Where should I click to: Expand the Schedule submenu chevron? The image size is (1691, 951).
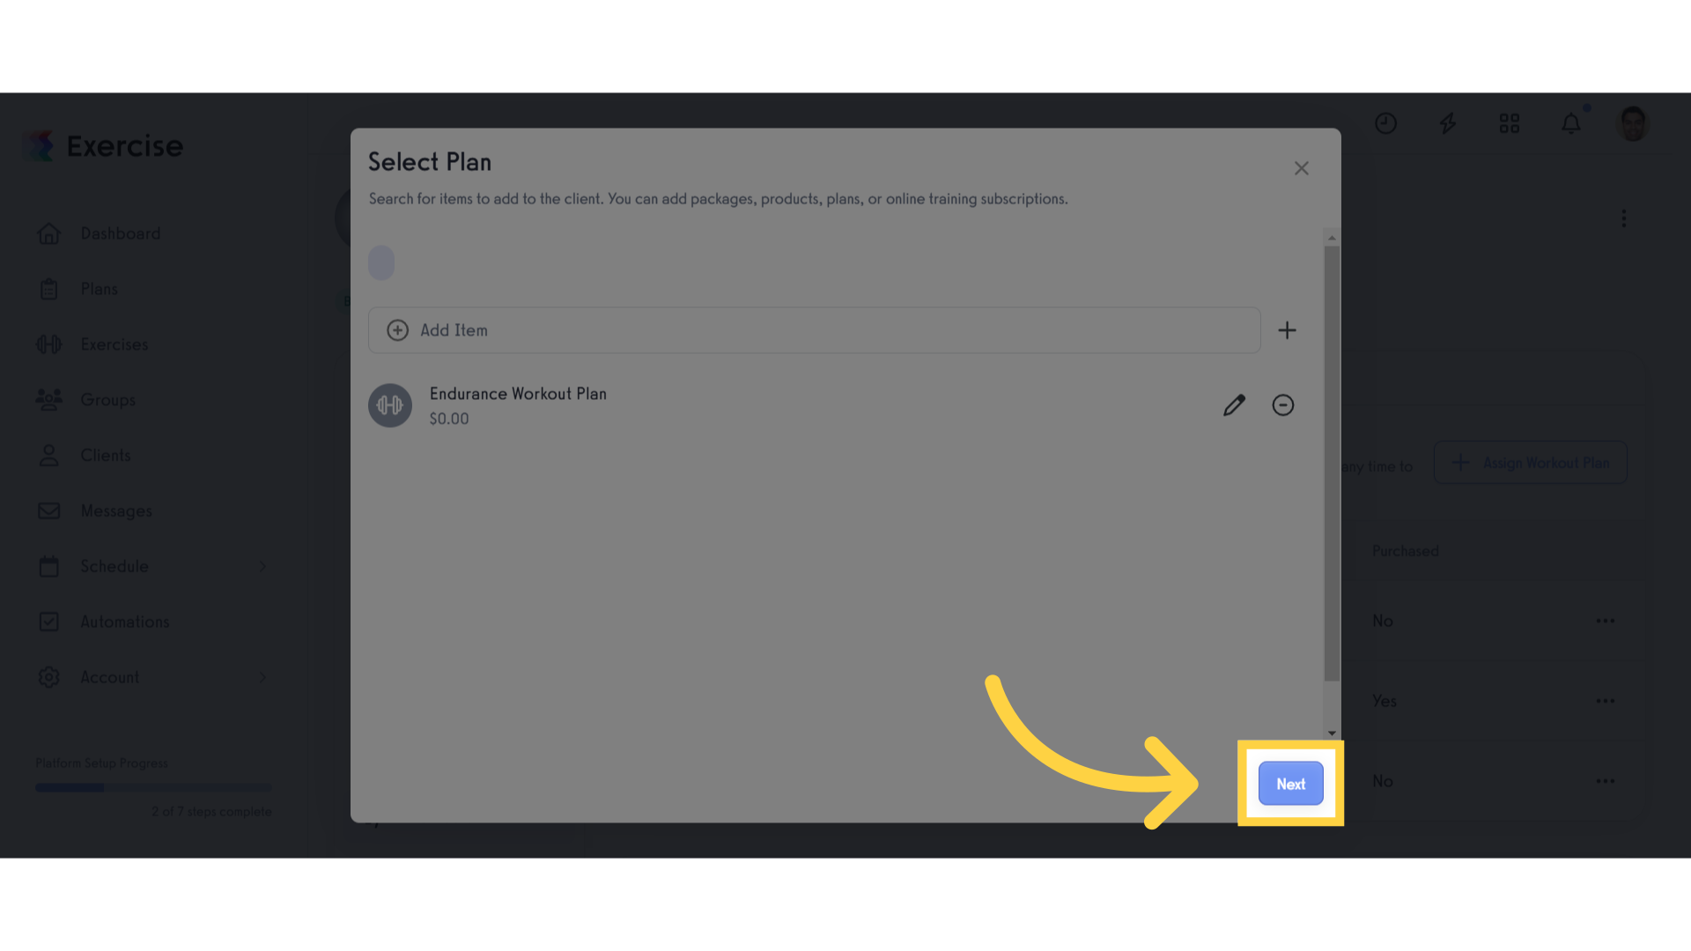coord(262,566)
